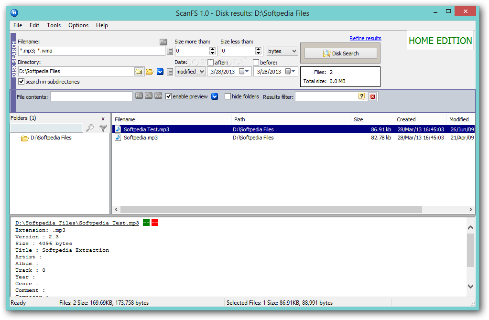Click the green button in the preview header
The image size is (489, 320).
[x=146, y=223]
